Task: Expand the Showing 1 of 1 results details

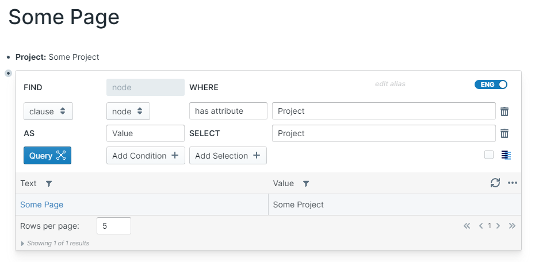Action: [23, 244]
